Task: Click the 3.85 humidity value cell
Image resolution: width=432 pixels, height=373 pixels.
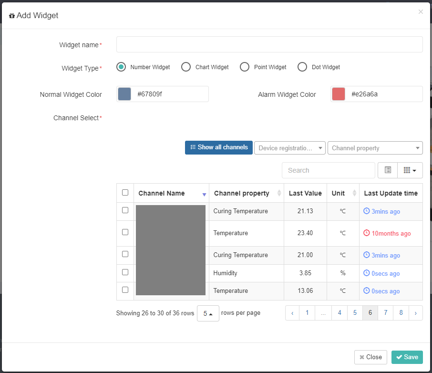Action: pos(305,273)
